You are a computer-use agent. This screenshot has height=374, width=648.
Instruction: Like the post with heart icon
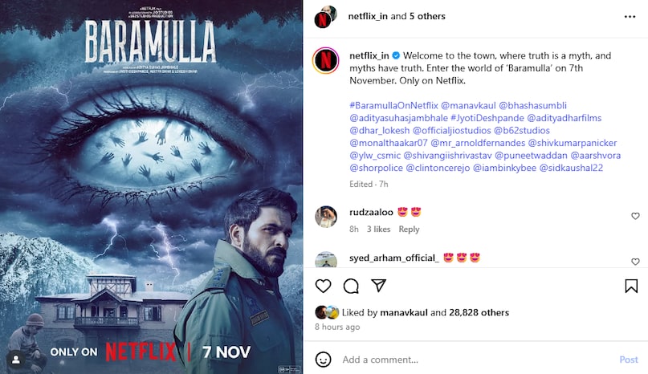pyautogui.click(x=323, y=286)
